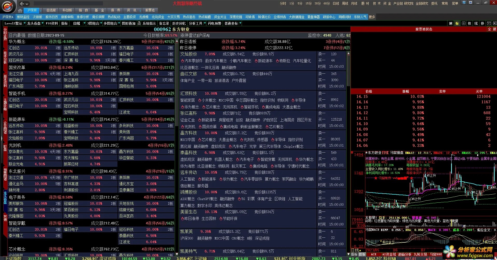Select the AI资金线 indicator tab
The image size is (497, 260).
[x=389, y=254]
